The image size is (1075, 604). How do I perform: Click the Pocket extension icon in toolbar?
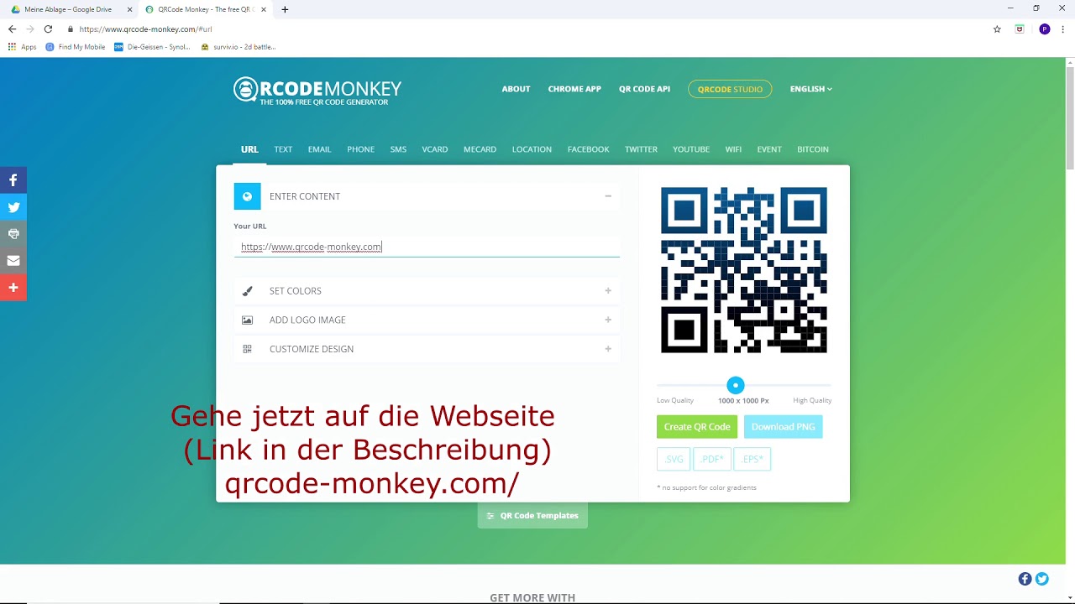tap(1020, 29)
